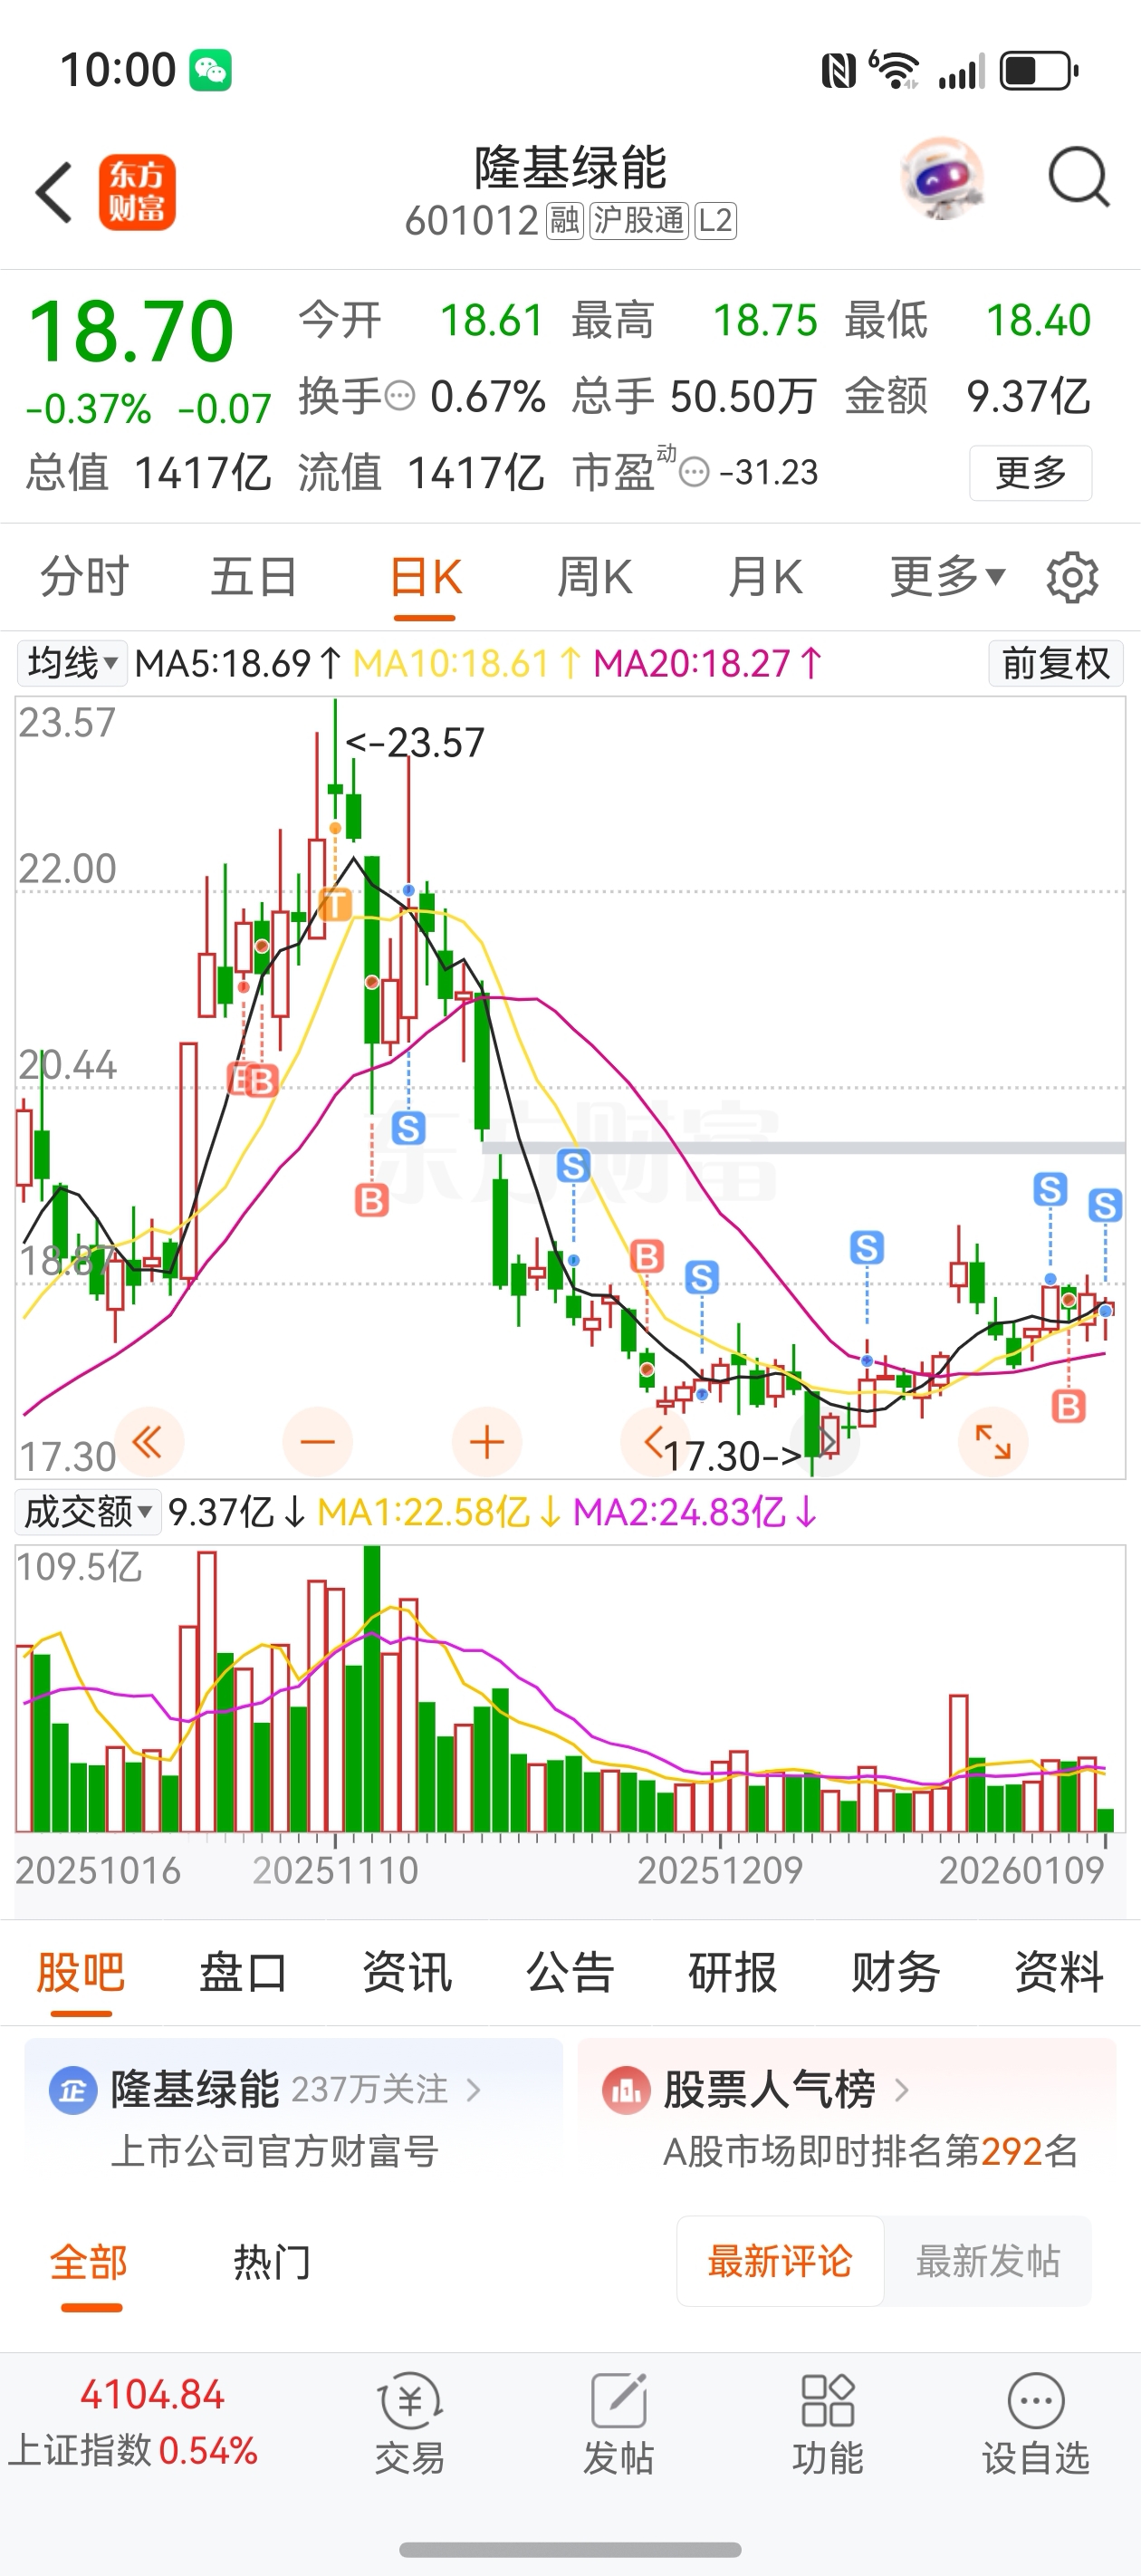1141x2576 pixels.
Task: Select the 五日 tab
Action: point(254,577)
